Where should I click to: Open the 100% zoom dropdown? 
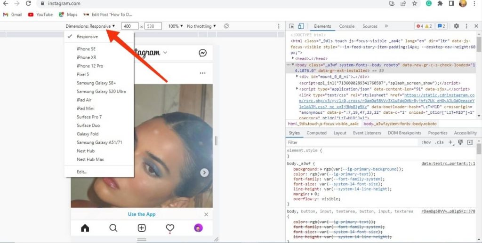[x=176, y=26]
